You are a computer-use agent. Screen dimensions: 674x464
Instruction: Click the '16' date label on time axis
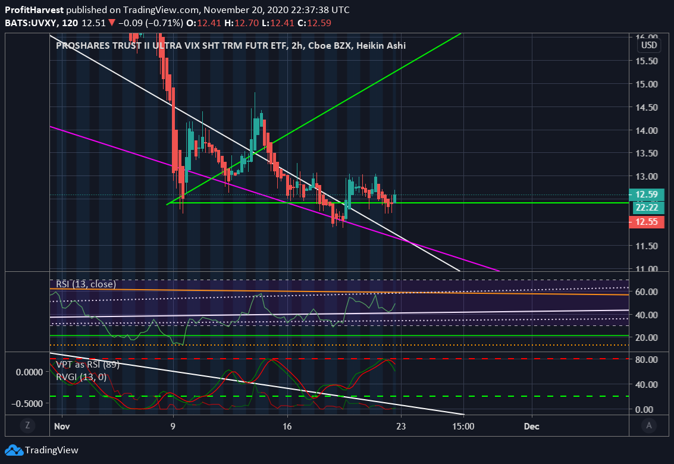pos(287,426)
